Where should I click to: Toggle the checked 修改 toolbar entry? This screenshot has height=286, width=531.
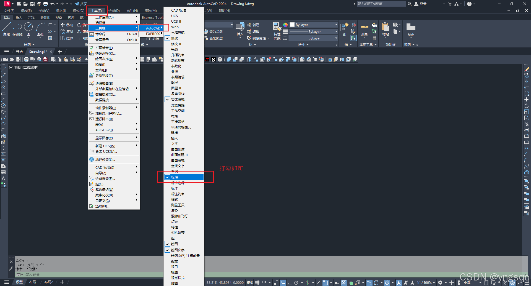coord(184,38)
